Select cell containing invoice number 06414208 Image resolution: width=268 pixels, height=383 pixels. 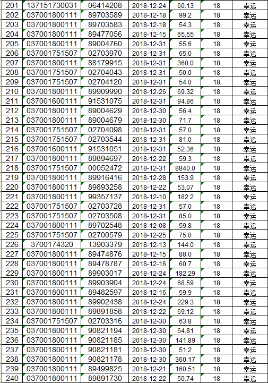point(105,5)
